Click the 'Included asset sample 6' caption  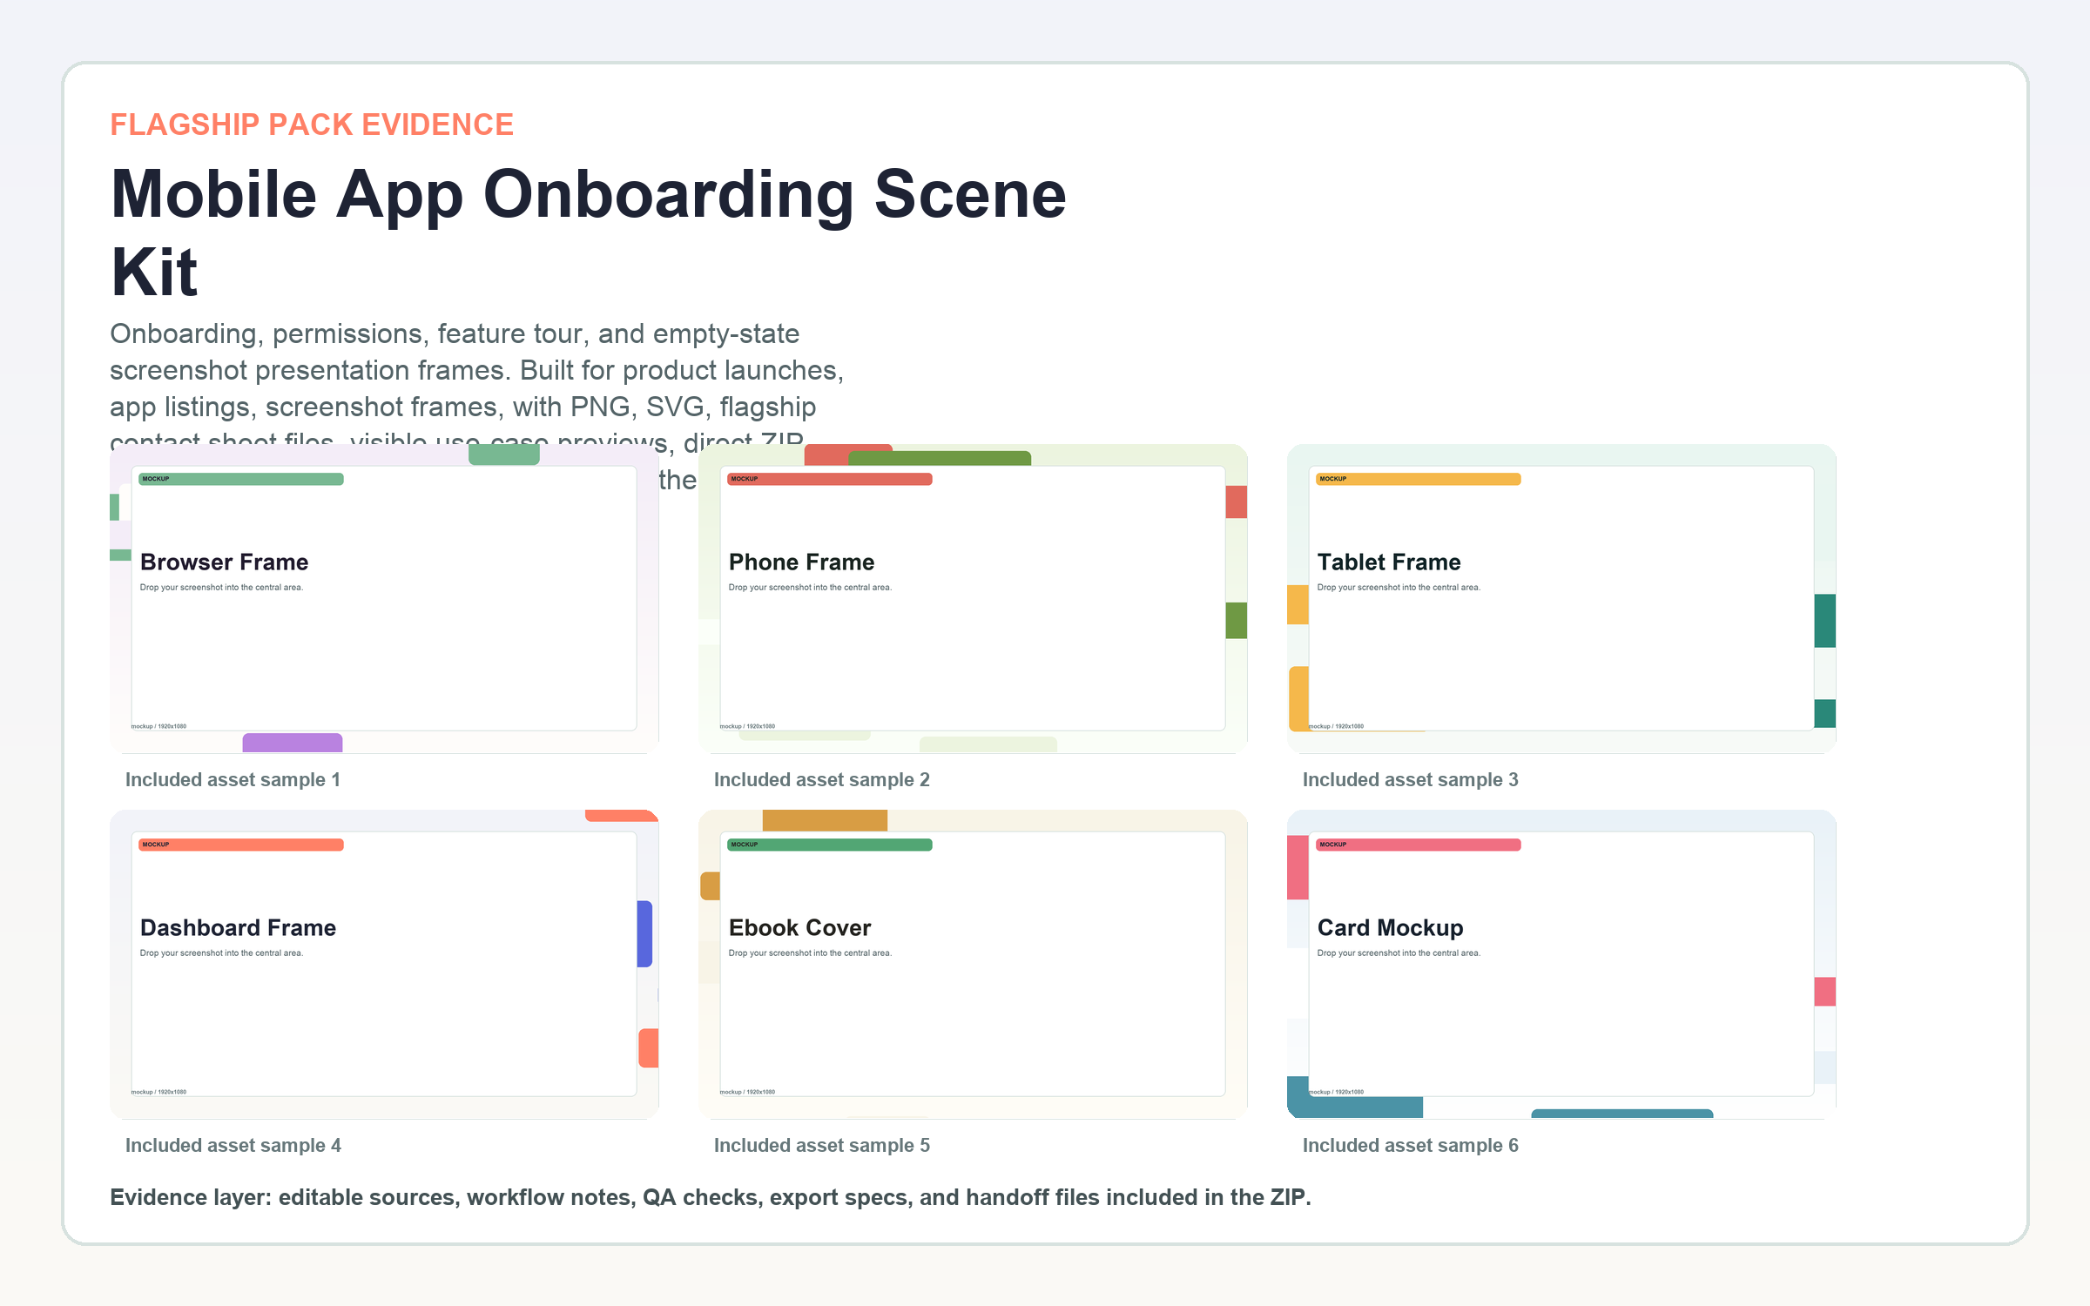pyautogui.click(x=1410, y=1145)
